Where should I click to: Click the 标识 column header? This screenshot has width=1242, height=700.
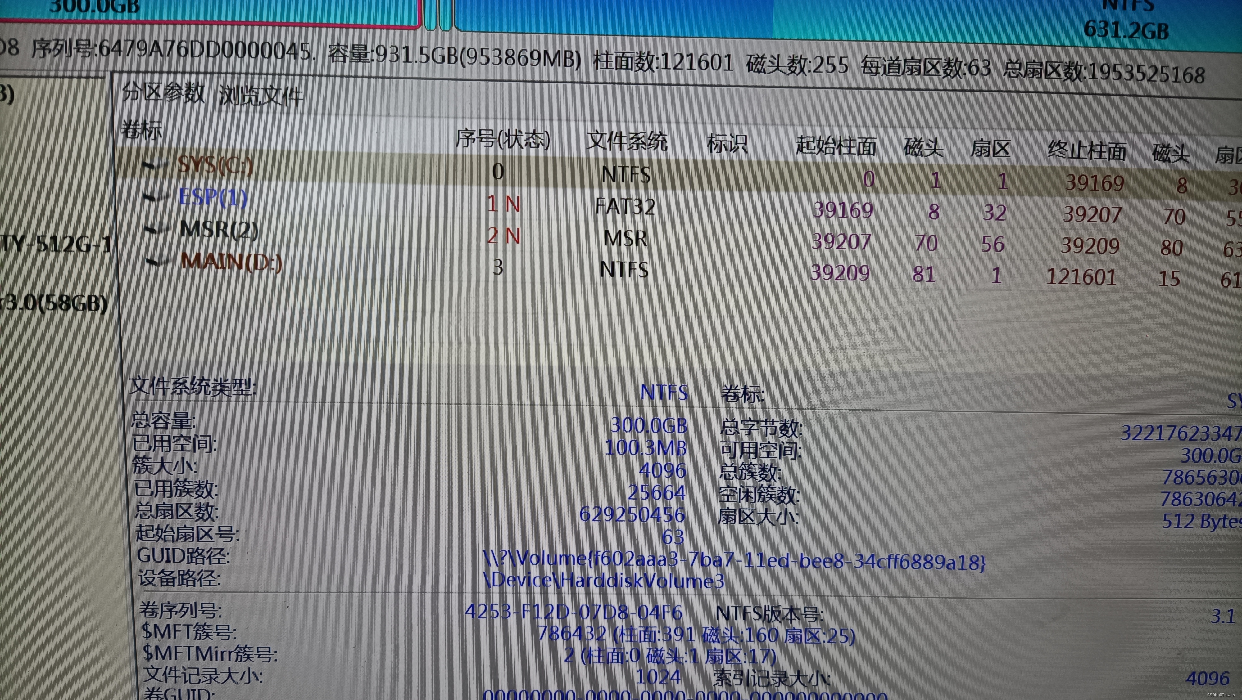pyautogui.click(x=727, y=144)
